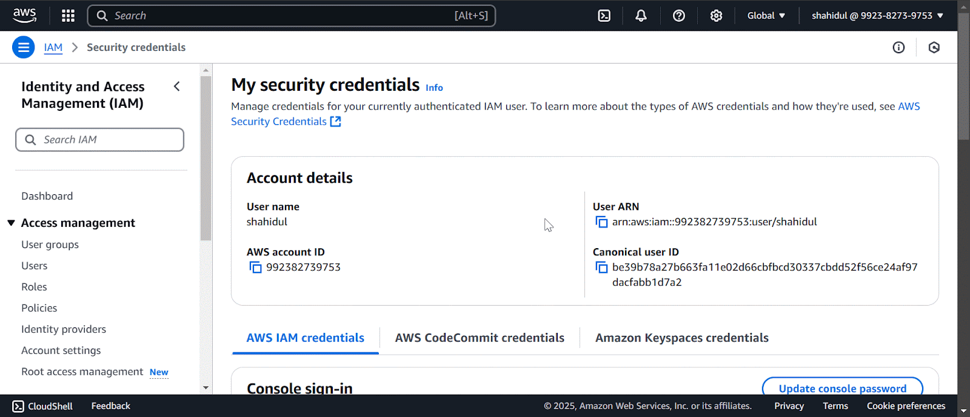Click the Console sign-in heading
Image resolution: width=970 pixels, height=417 pixels.
coord(299,388)
